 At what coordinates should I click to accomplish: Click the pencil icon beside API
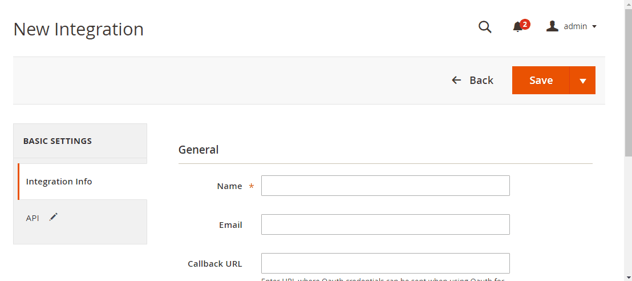click(53, 217)
